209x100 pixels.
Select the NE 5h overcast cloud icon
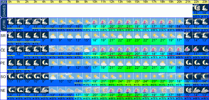click(x=53, y=90)
